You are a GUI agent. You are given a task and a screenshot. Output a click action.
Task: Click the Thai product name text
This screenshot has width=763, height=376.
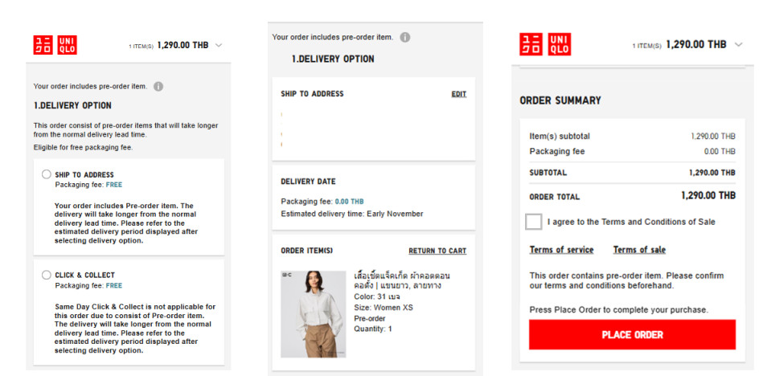397,280
